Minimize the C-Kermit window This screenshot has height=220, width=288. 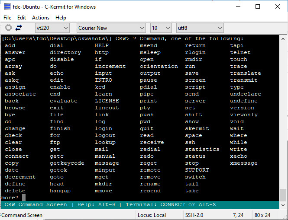pyautogui.click(x=238, y=7)
